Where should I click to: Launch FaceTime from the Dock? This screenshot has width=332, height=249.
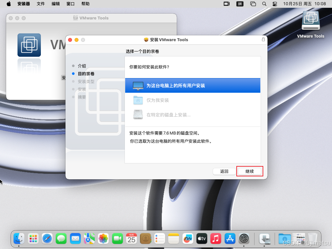tap(117, 239)
